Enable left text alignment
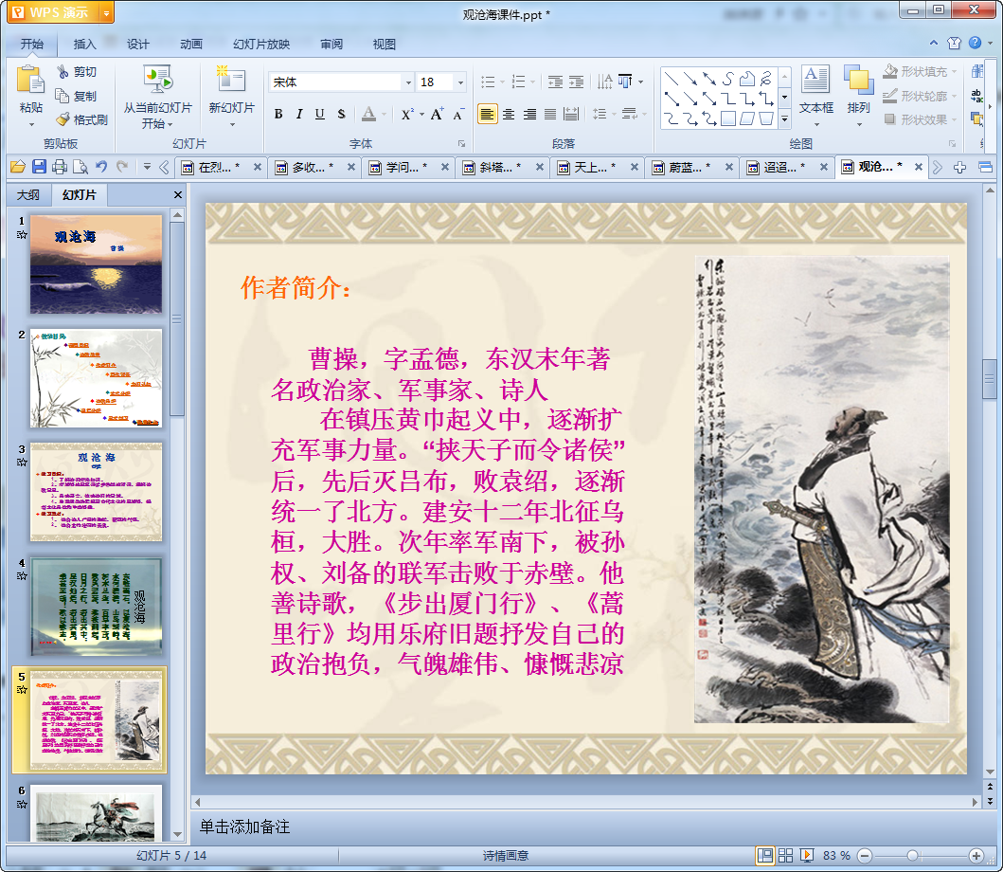This screenshot has width=1003, height=872. [x=488, y=115]
